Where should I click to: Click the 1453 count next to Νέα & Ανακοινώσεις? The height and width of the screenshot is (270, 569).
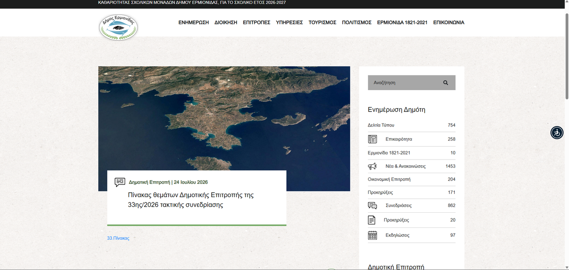(450, 166)
